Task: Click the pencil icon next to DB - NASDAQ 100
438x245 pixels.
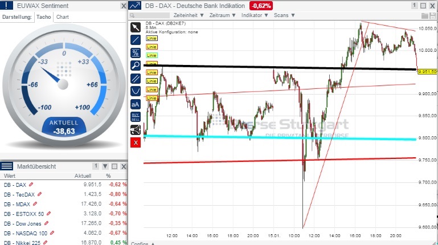Action: tap(52, 233)
